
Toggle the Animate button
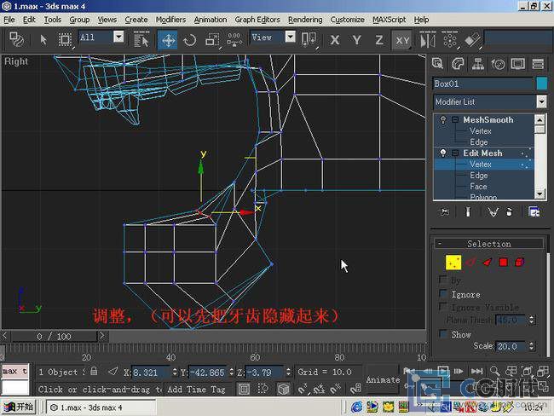(383, 380)
